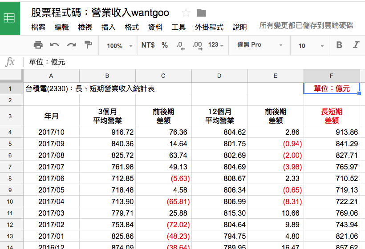
Task: Open the 編輯 menu
Action: [x=62, y=27]
